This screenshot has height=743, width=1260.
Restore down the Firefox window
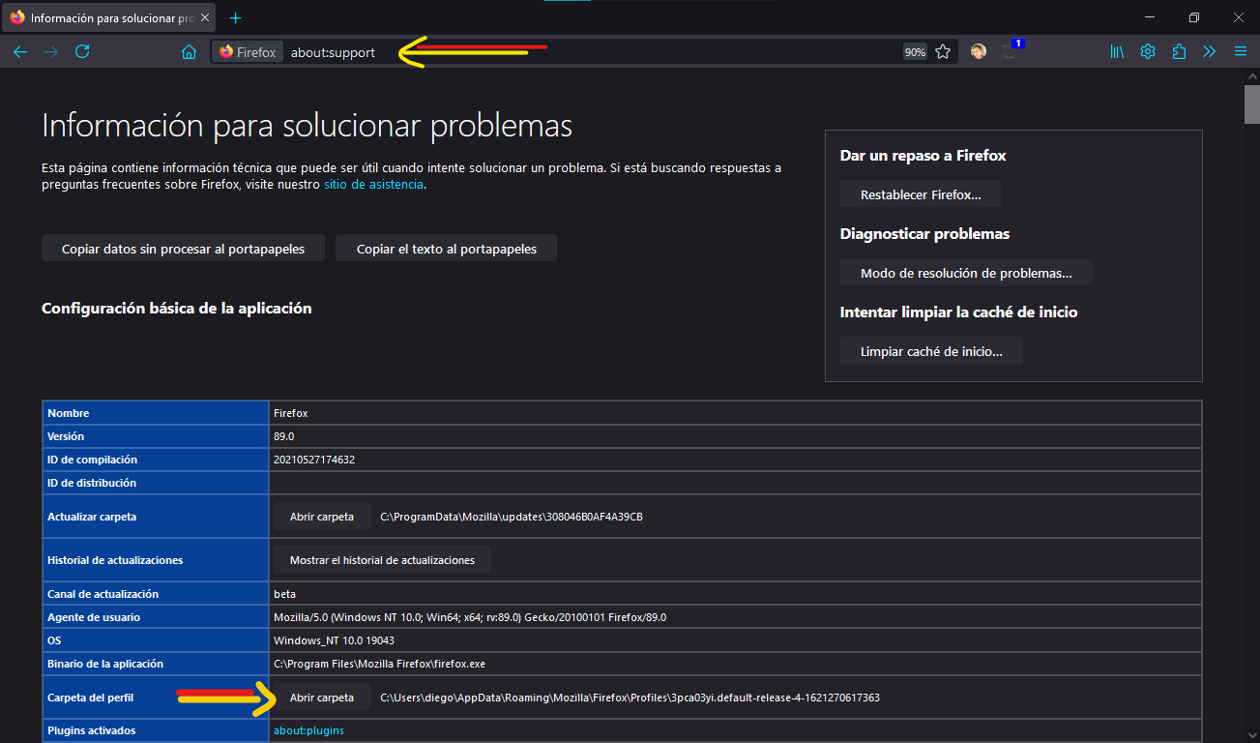click(x=1194, y=17)
